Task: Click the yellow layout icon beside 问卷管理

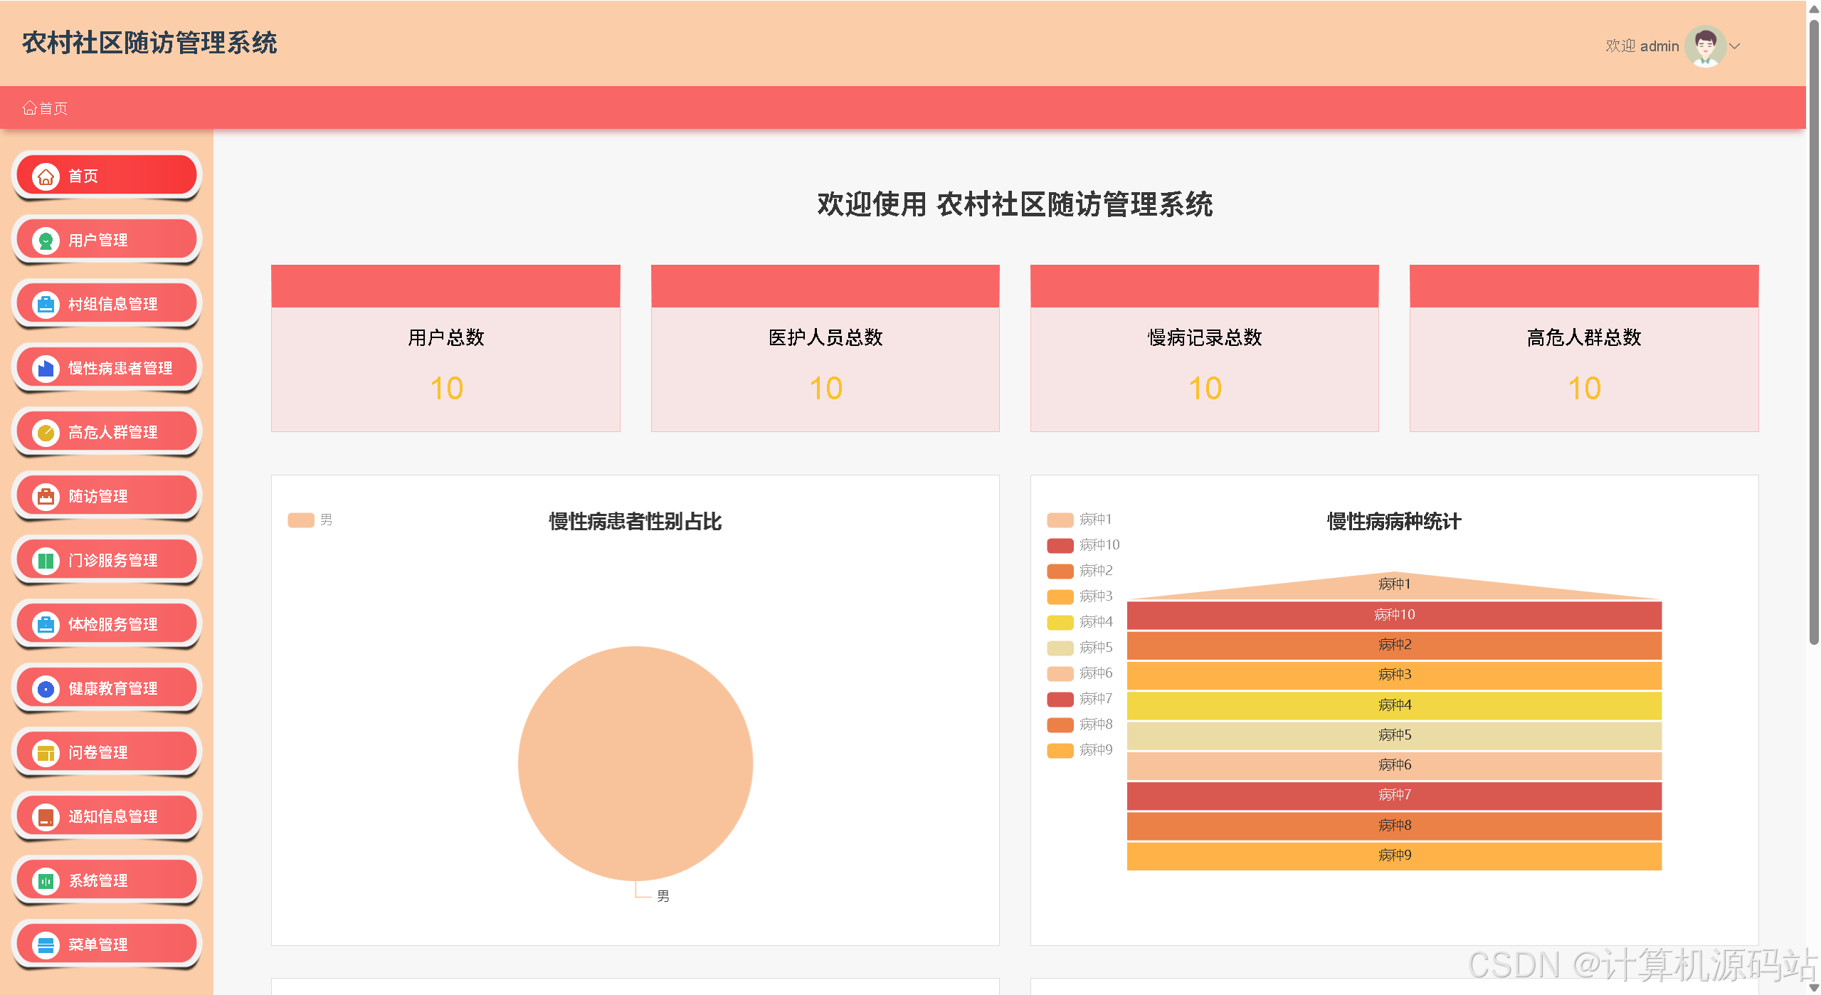Action: coord(46,753)
